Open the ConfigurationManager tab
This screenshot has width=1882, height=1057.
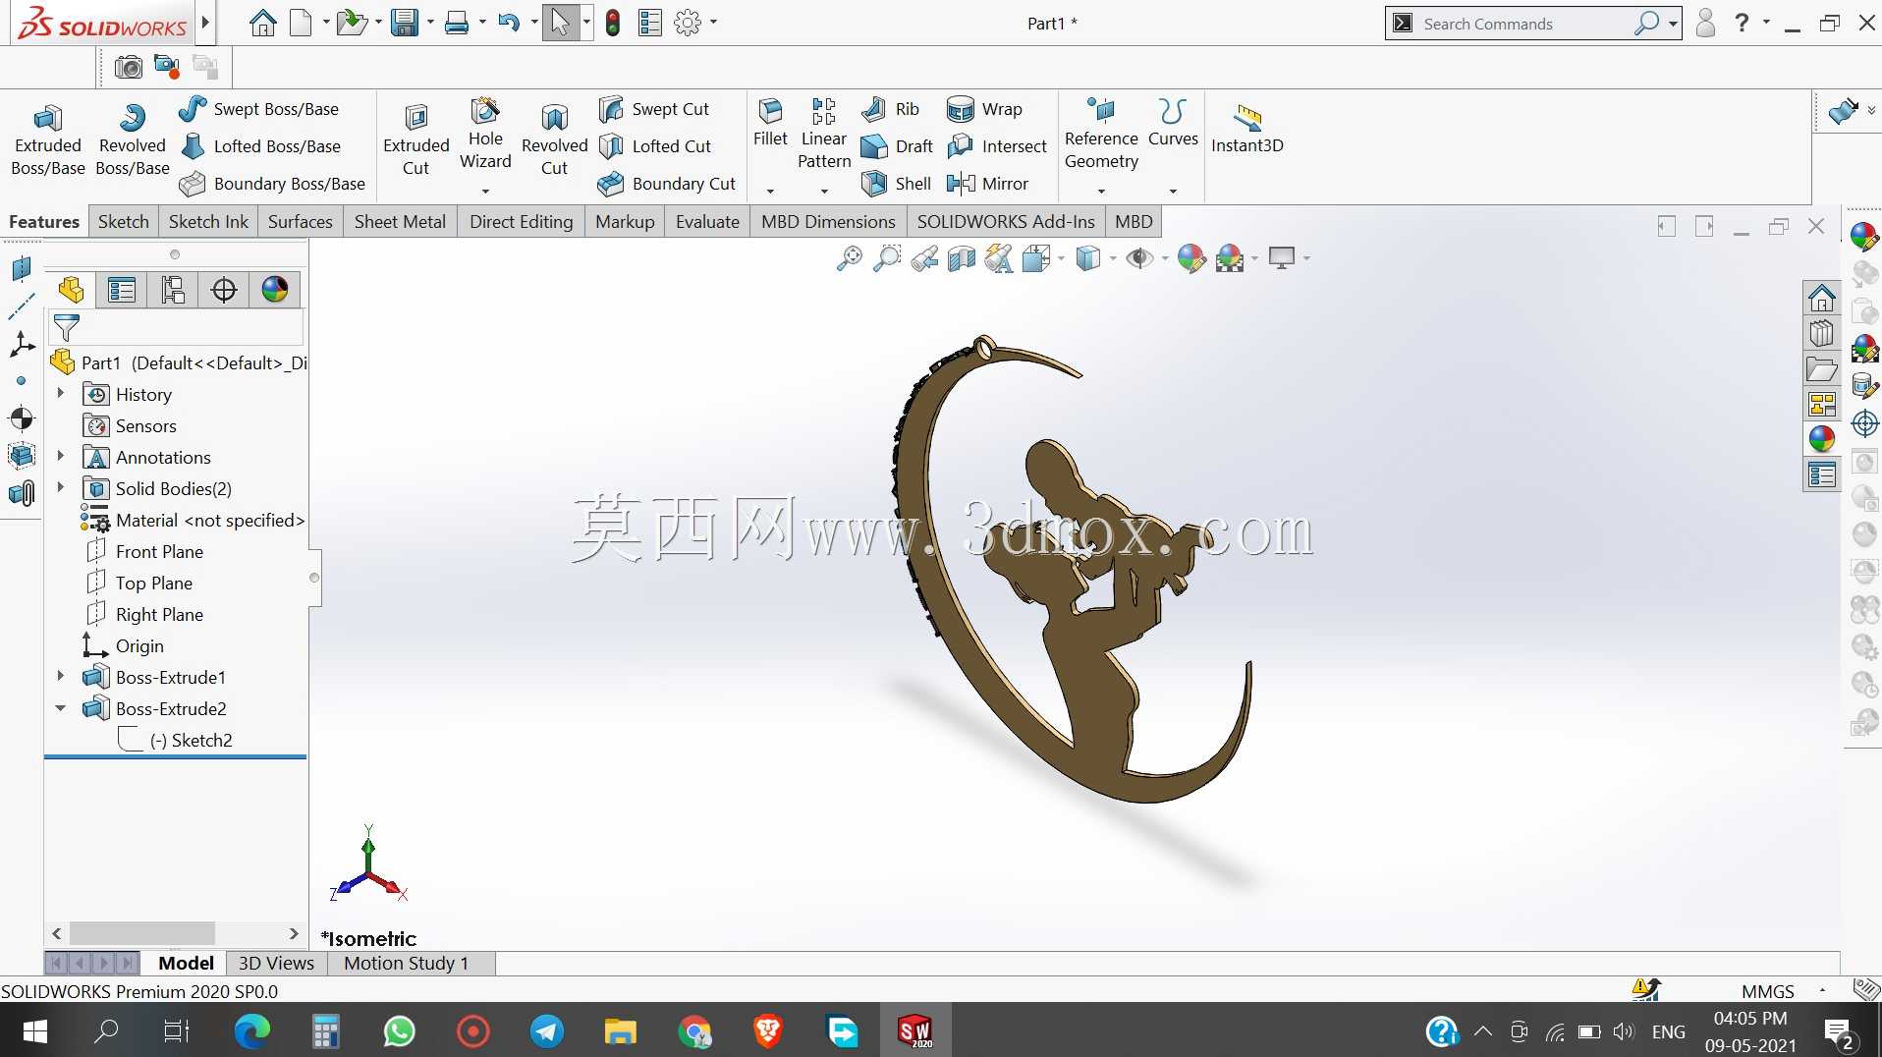coord(173,290)
